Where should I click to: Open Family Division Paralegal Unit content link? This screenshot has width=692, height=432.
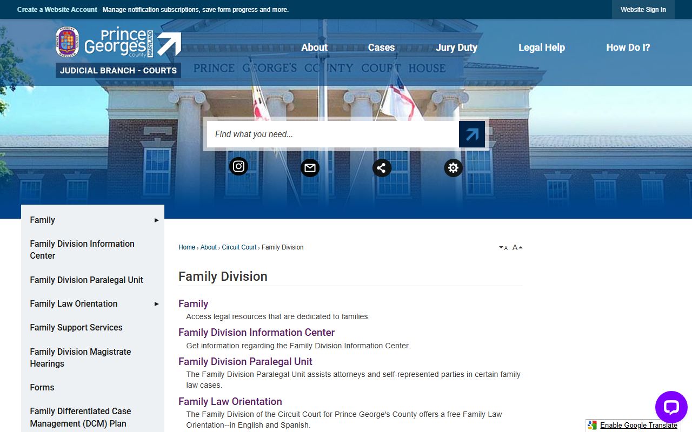point(245,362)
